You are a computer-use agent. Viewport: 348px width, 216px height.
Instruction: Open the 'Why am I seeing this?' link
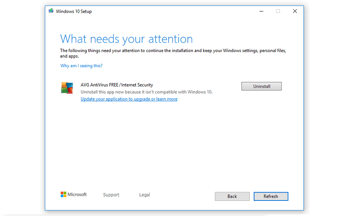[81, 66]
